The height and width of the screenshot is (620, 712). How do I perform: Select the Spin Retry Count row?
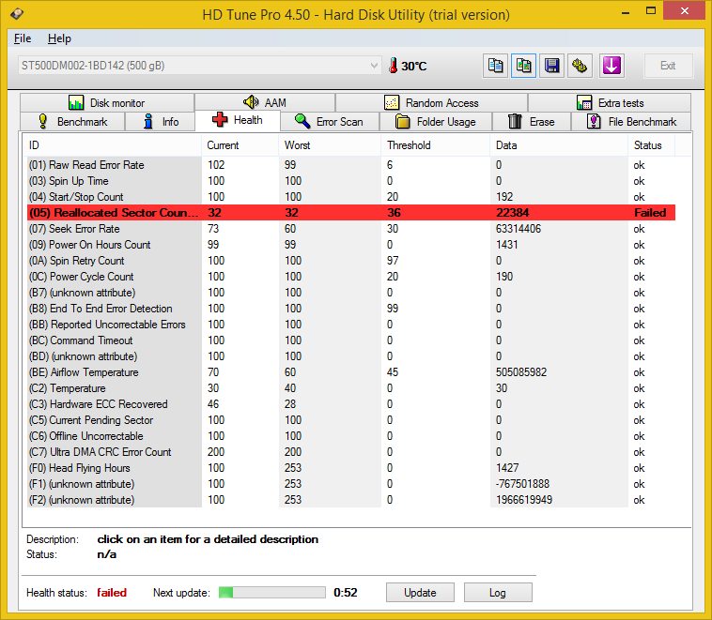(351, 261)
